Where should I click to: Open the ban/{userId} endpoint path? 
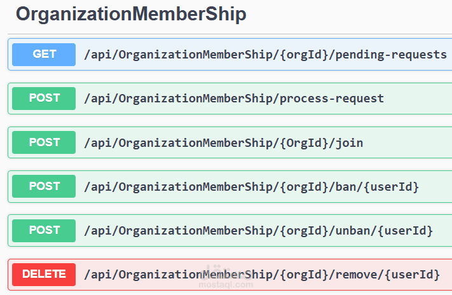251,186
